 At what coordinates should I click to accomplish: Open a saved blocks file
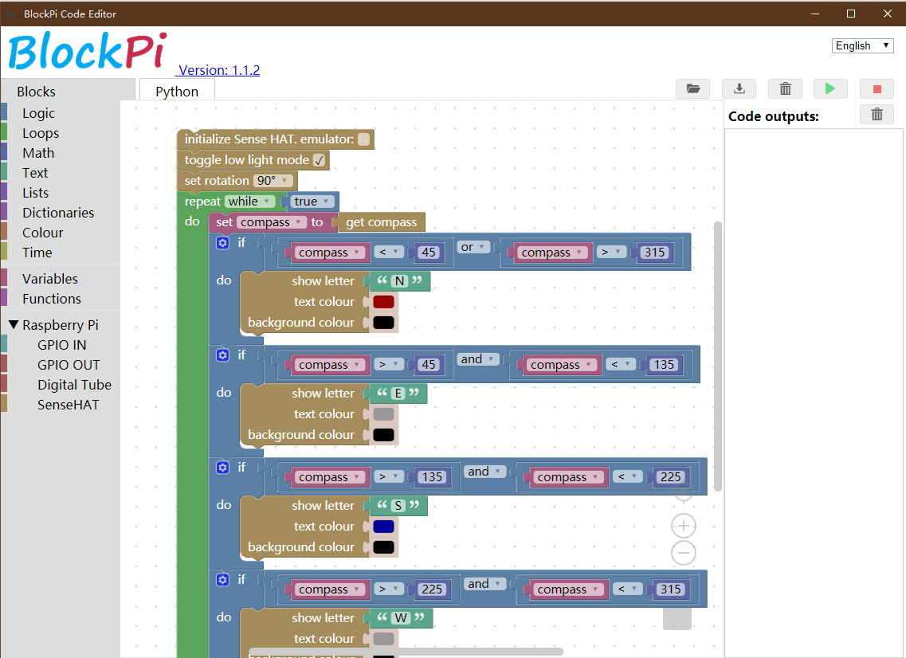point(692,88)
